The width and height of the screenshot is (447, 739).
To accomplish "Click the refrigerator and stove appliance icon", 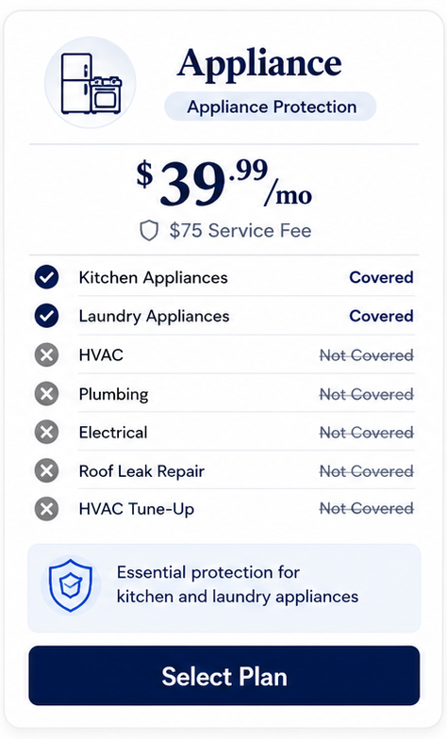I will [91, 83].
